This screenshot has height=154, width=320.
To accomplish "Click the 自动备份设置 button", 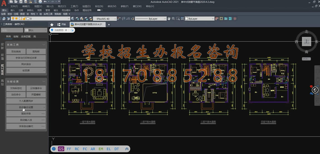I will 26,107.
